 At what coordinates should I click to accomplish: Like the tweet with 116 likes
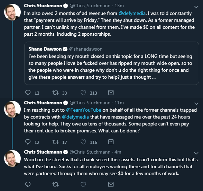click(x=83, y=142)
